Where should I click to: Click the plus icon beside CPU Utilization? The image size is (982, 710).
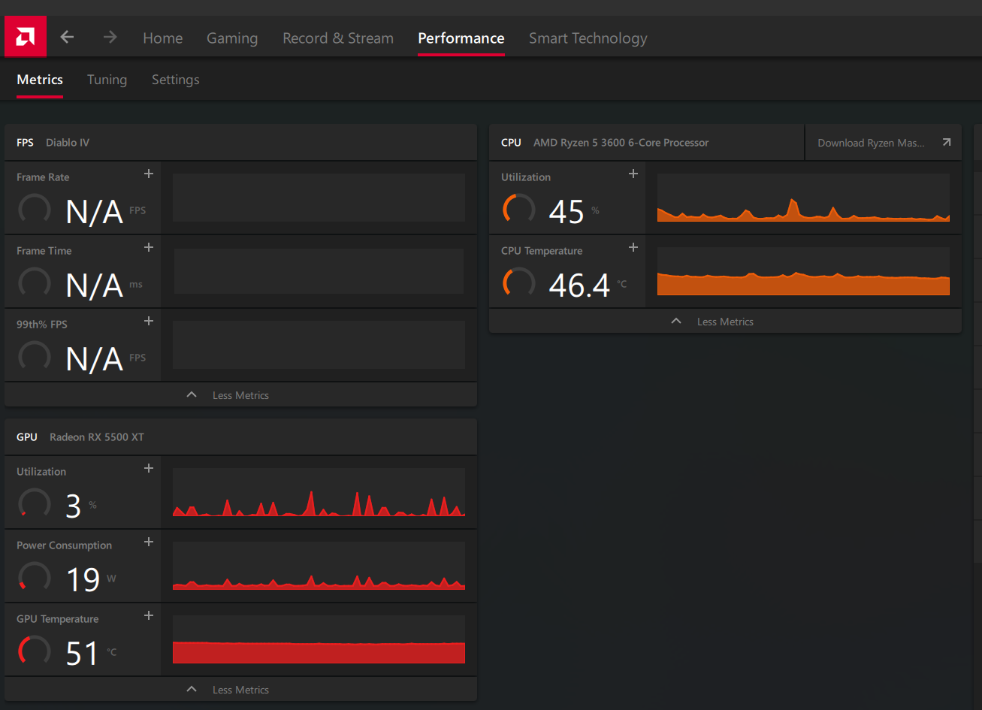(x=633, y=174)
